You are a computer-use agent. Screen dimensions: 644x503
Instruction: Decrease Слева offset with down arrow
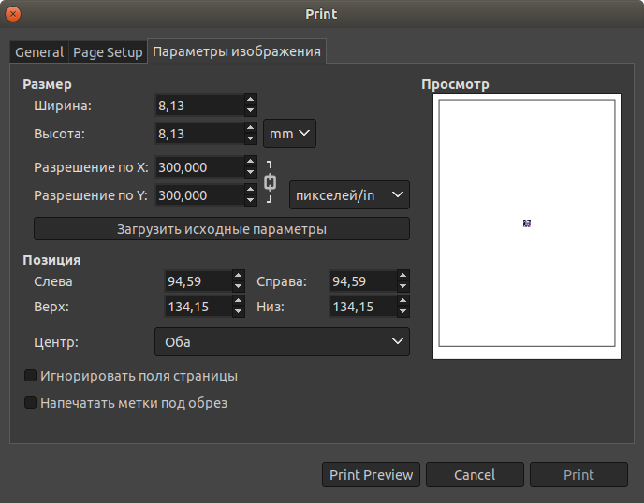239,287
